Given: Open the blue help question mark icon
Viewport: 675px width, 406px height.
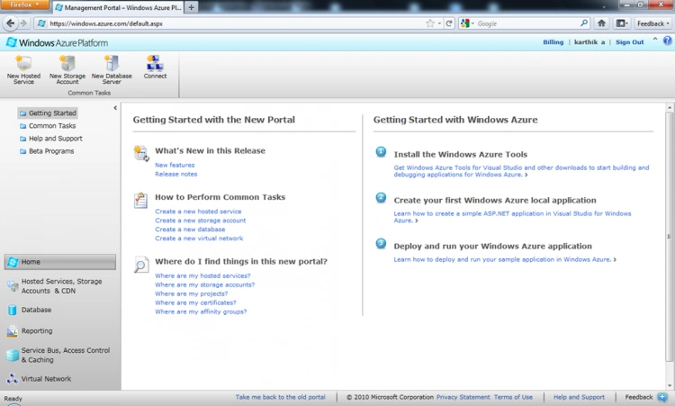Looking at the screenshot, I should pos(667,41).
